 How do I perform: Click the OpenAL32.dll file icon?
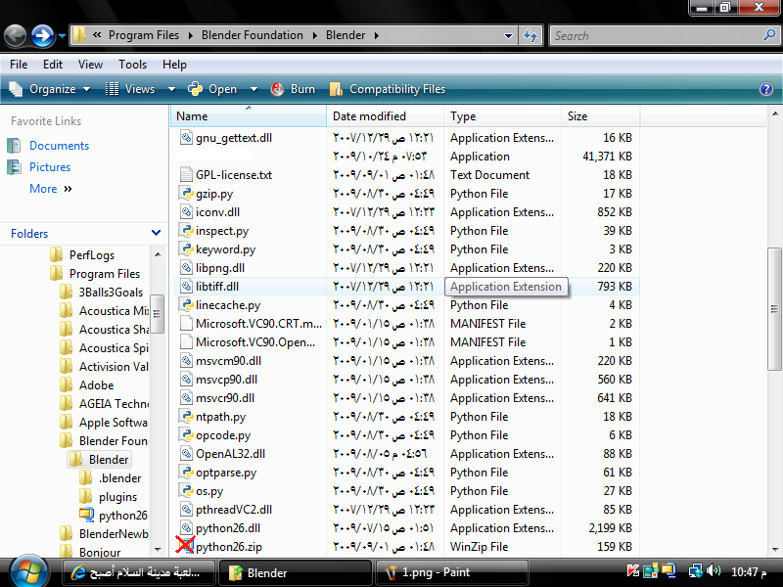(186, 454)
